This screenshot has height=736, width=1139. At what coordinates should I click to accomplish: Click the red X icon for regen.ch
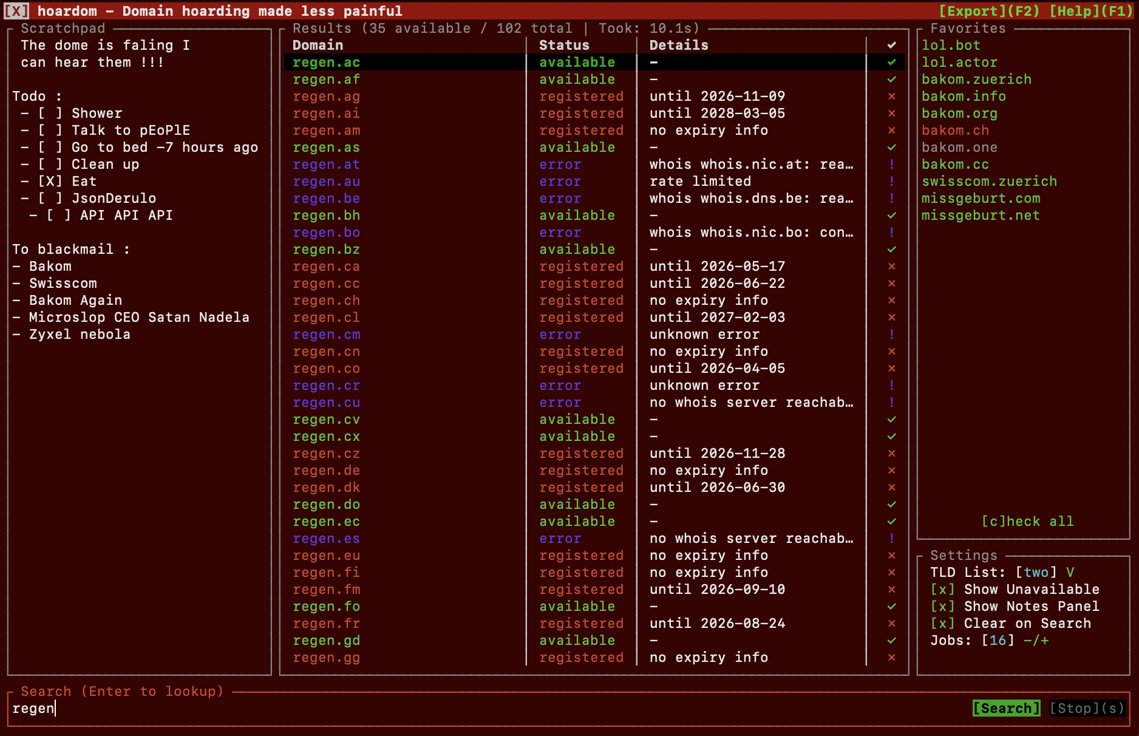(891, 301)
